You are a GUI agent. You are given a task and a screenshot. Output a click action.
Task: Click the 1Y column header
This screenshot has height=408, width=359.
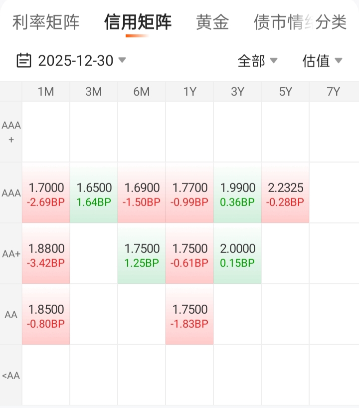pyautogui.click(x=189, y=92)
